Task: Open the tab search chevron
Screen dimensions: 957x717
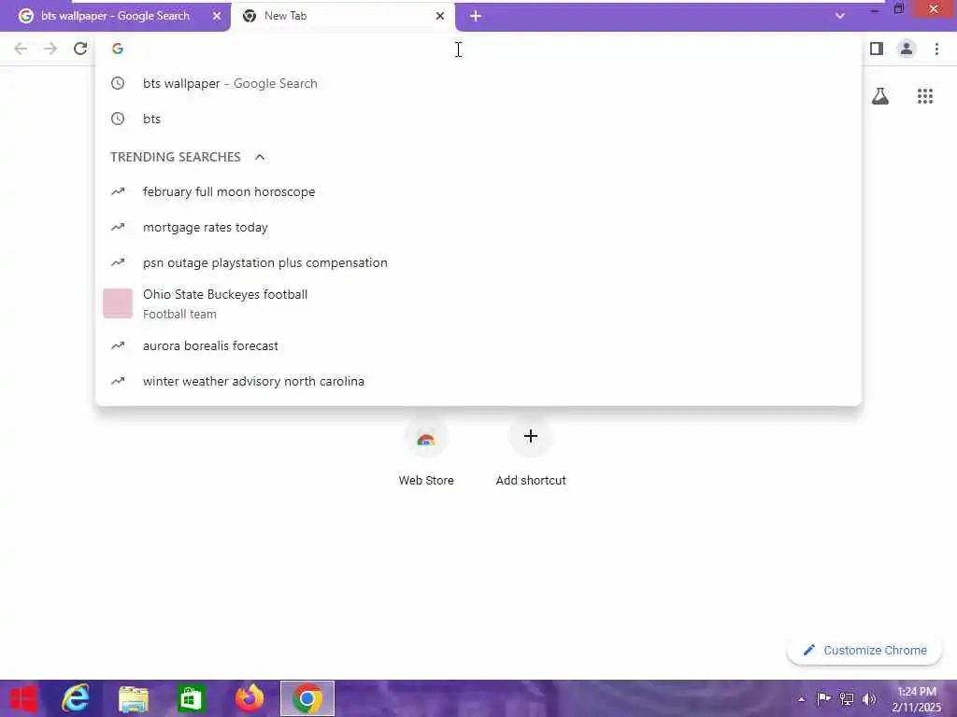Action: pyautogui.click(x=840, y=16)
